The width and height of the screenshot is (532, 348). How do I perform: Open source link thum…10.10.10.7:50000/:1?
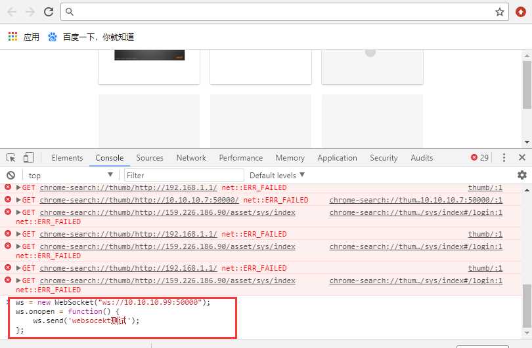[x=416, y=200]
